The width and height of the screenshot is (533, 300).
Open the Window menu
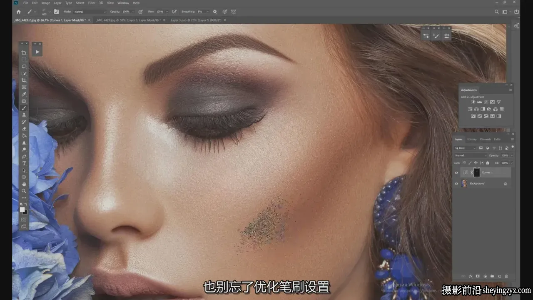pos(123,3)
